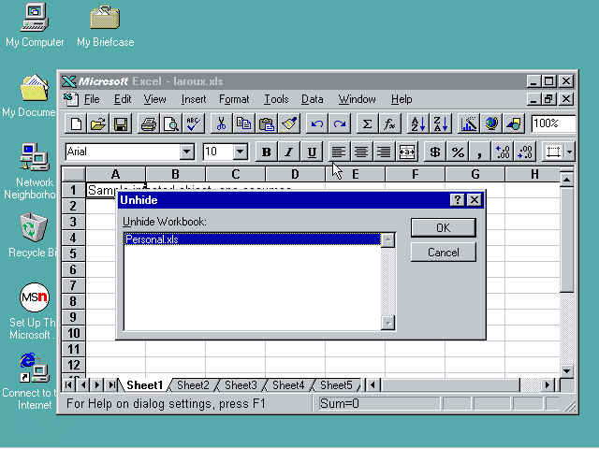Screen dimensions: 599x449
Task: Apply Currency Style dollar icon
Action: pos(434,152)
